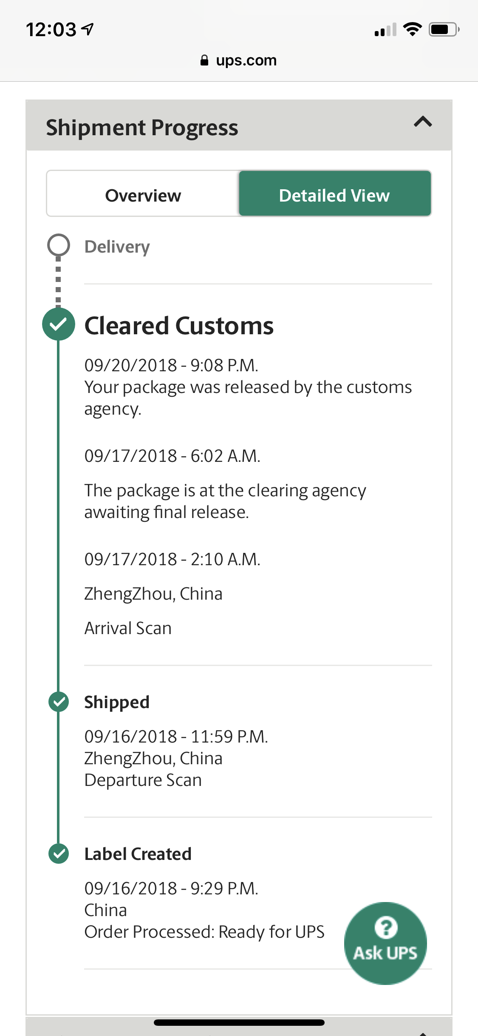Screen dimensions: 478x1036
Task: Switch to the Overview tab
Action: (x=143, y=194)
